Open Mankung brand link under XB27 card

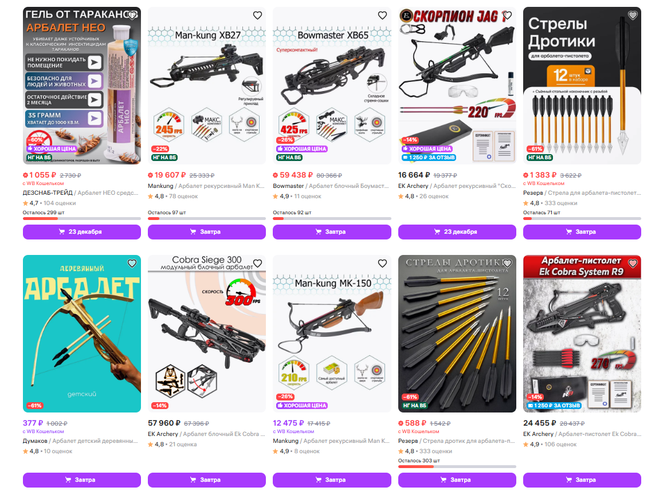click(160, 186)
